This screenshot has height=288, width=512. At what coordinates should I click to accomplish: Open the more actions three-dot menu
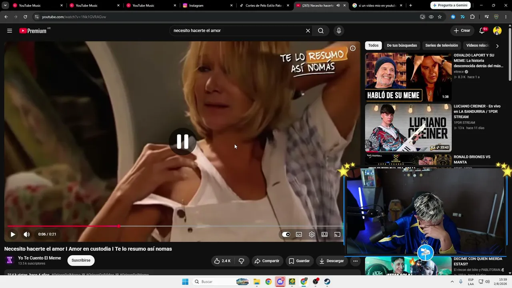click(355, 261)
